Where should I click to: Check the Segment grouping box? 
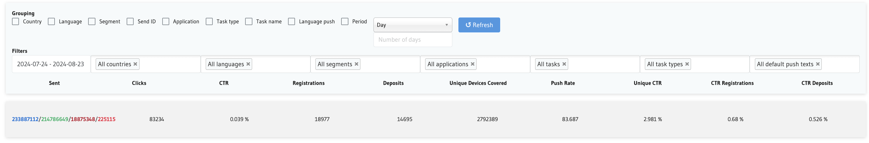point(92,22)
